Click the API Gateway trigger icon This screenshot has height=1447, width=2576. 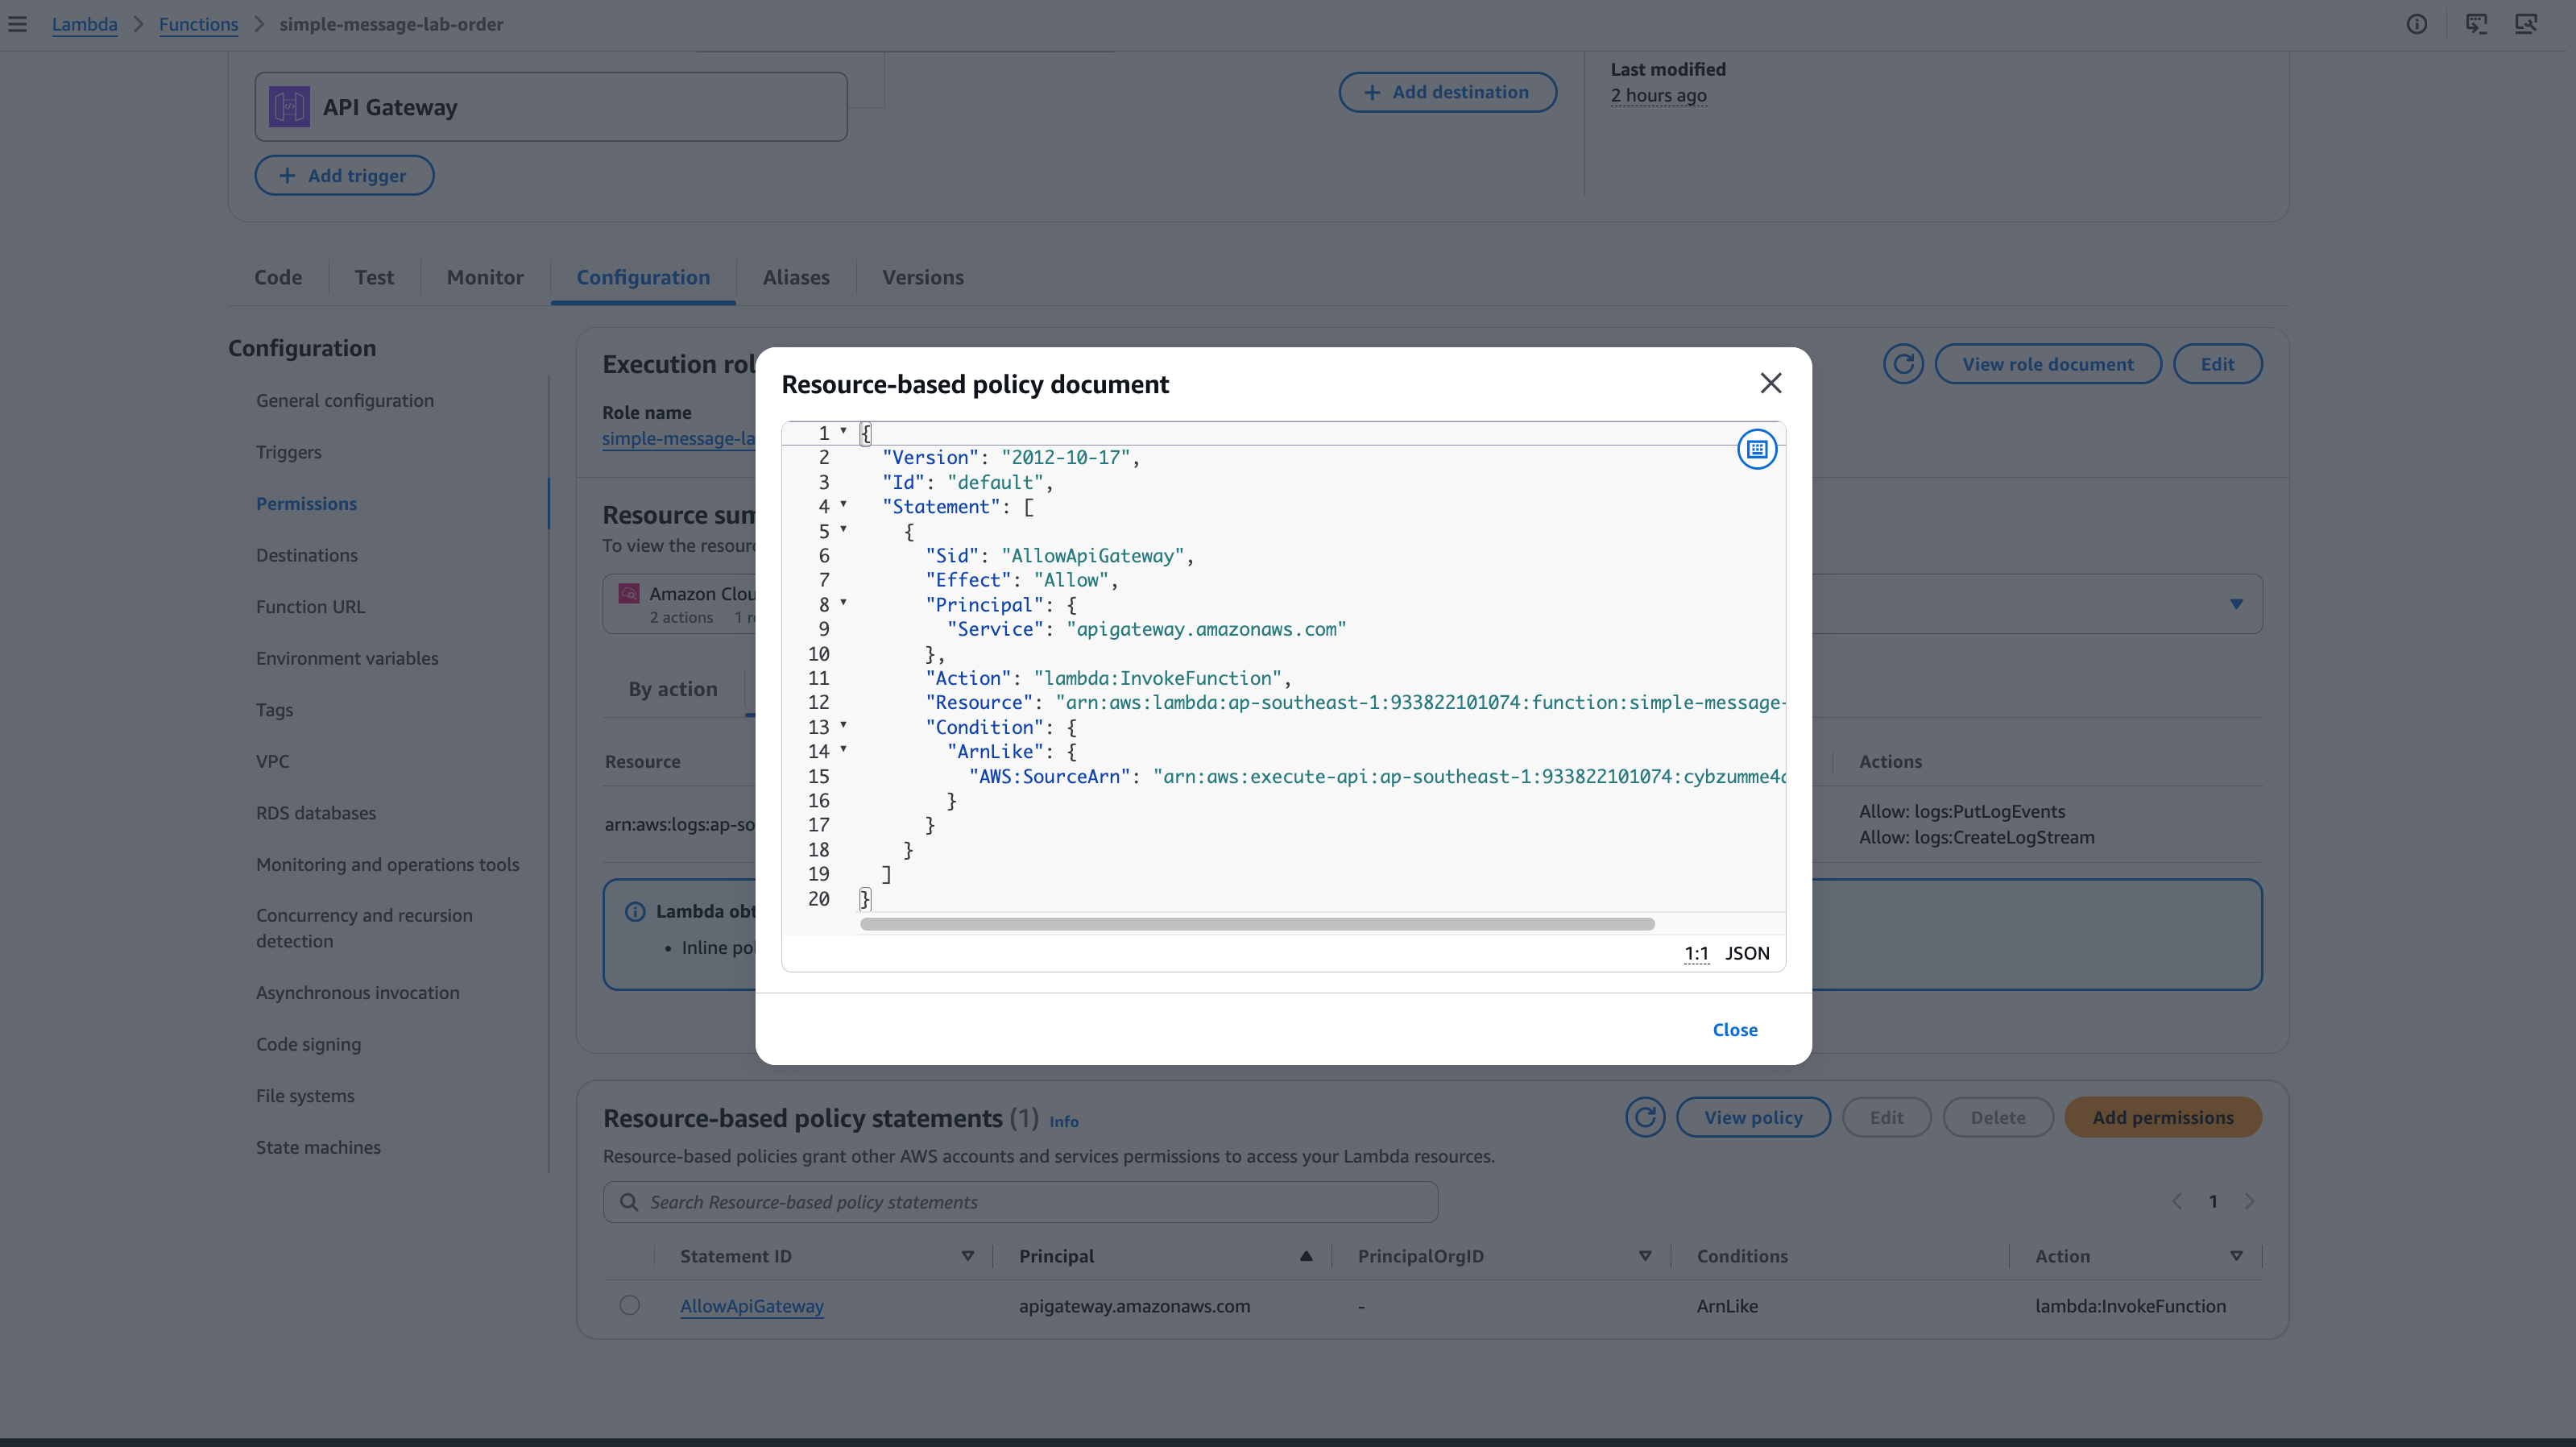[x=289, y=107]
